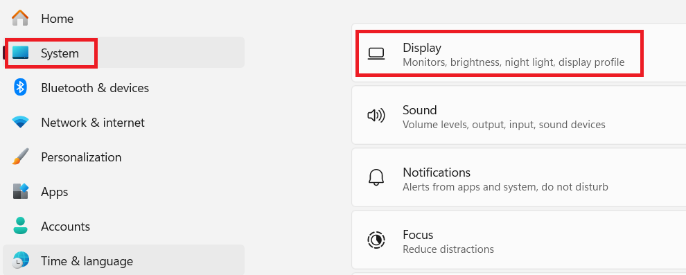Click the System monitor icon in sidebar

point(21,53)
